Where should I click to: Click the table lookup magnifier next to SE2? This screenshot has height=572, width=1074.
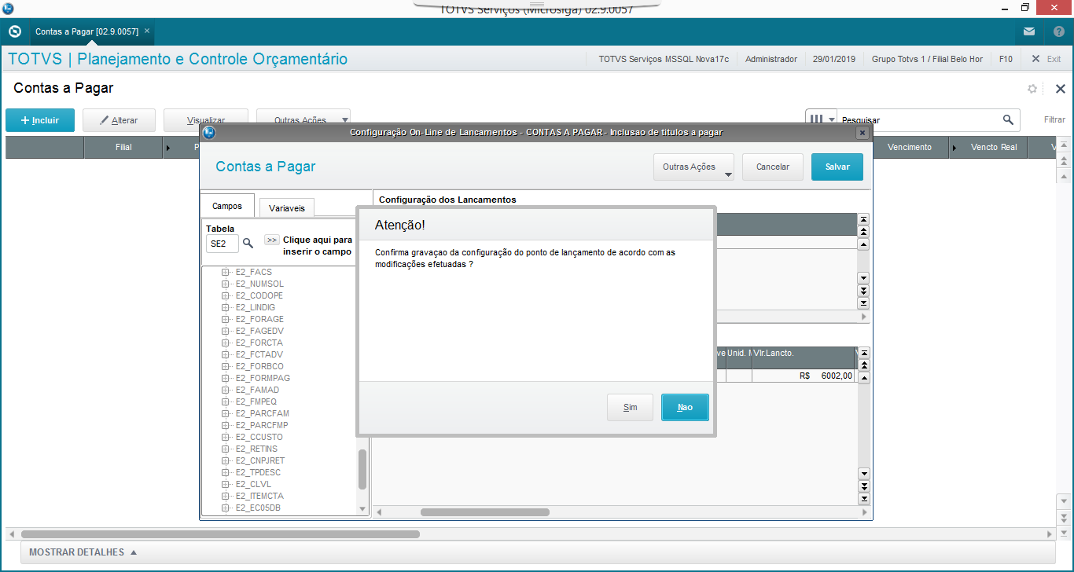click(248, 244)
